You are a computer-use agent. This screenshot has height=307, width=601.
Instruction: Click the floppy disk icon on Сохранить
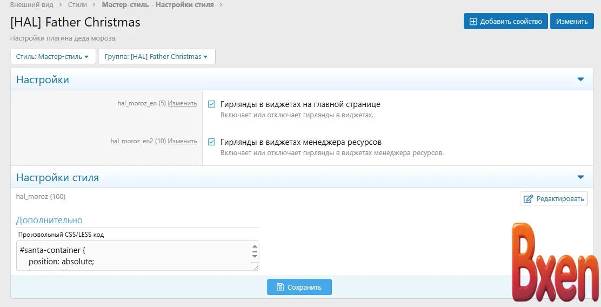[x=280, y=287]
